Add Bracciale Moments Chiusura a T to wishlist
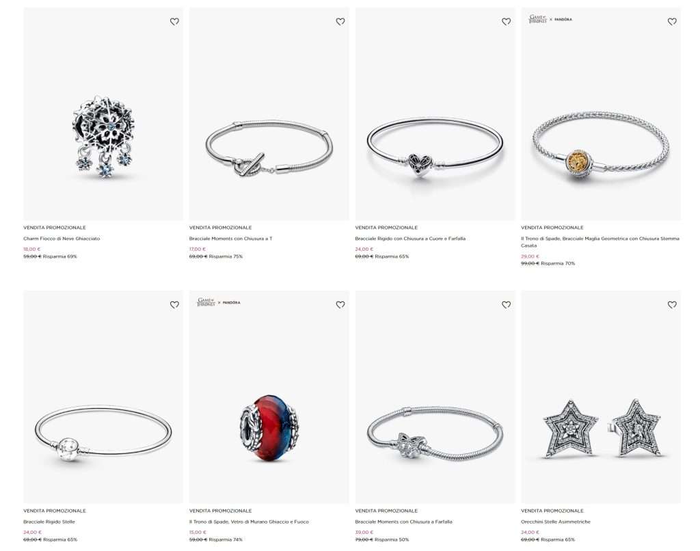Viewport: 700px width, 551px height. pos(340,21)
